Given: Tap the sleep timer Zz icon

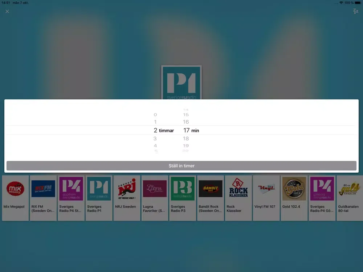Looking at the screenshot, I should click(x=356, y=11).
